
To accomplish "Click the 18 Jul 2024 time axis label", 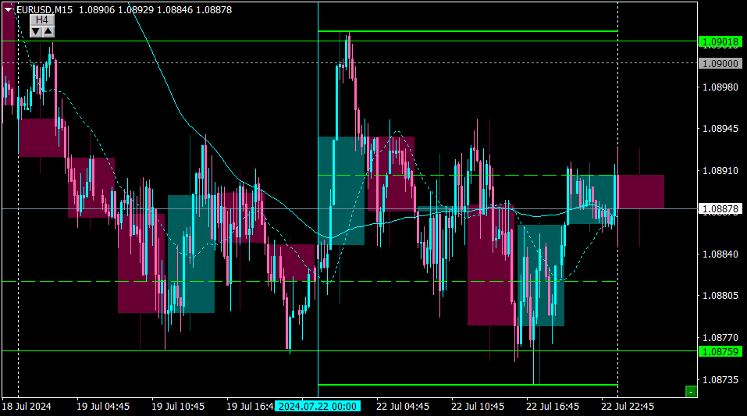I will point(27,407).
